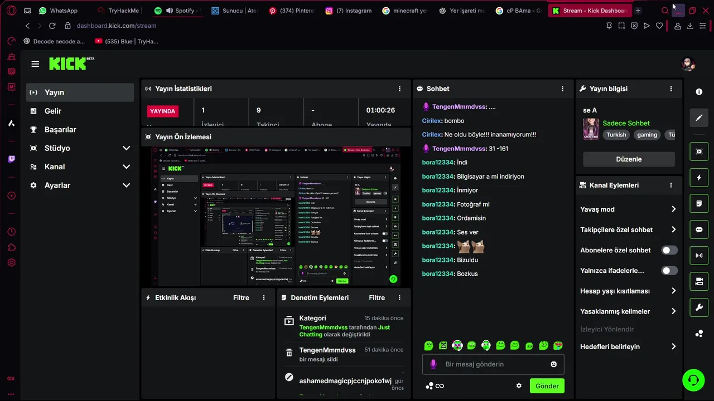Click the wrench icon in right sidebar
The image size is (714, 401).
point(699,307)
